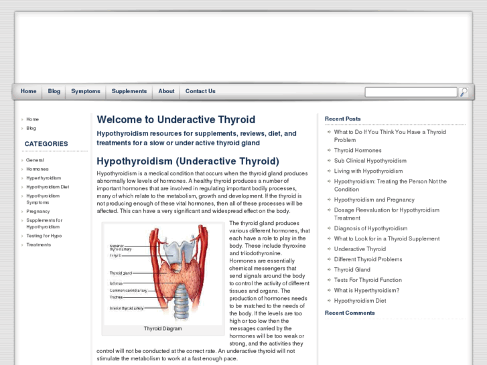487x365 pixels.
Task: Open Hypothyroidism: Treating the Person post
Action: coord(391,186)
